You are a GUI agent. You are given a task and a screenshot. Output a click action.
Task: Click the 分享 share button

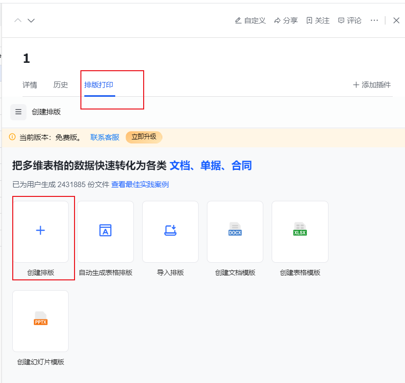point(286,21)
